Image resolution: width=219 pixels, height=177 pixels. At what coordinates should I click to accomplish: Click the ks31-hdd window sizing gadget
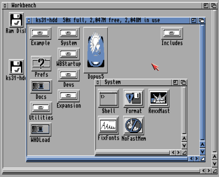pyautogui.click(x=202, y=159)
